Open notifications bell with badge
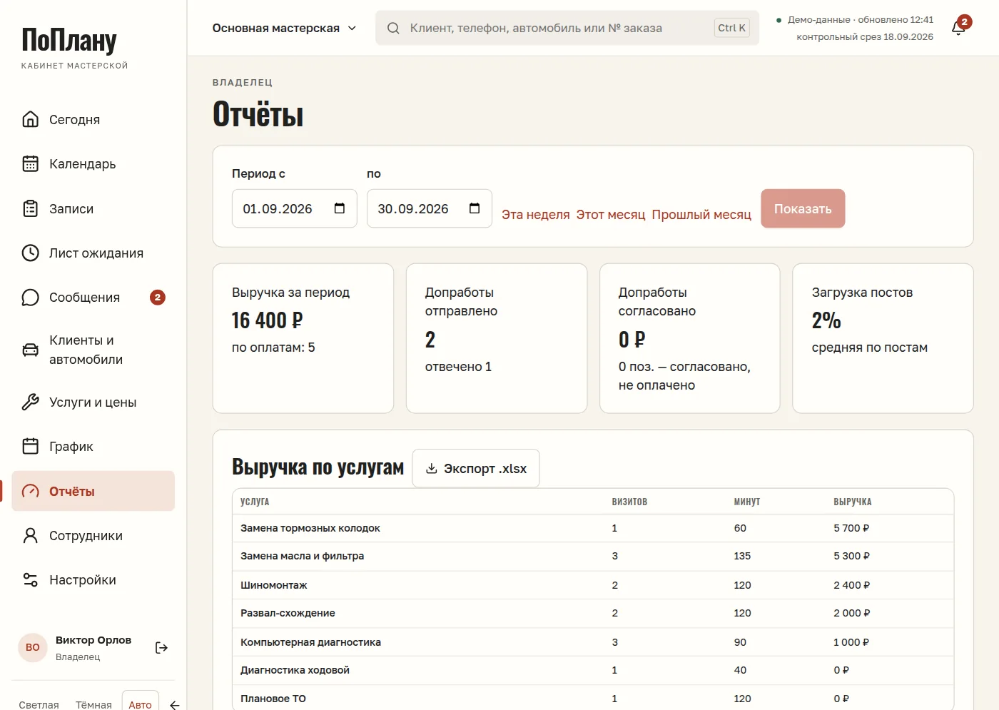 click(x=959, y=27)
